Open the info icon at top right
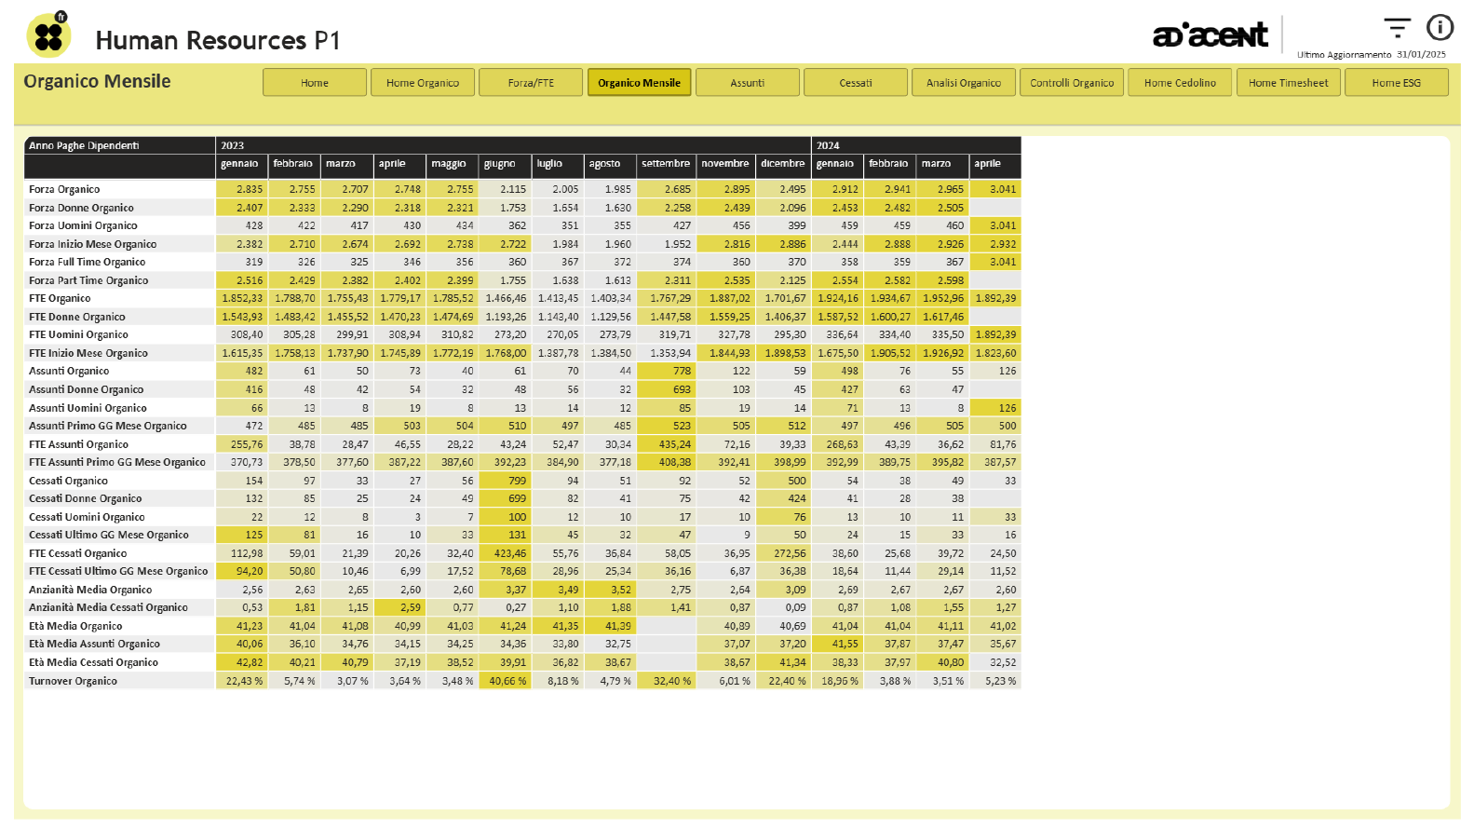Image resolution: width=1474 pixels, height=829 pixels. [1440, 28]
